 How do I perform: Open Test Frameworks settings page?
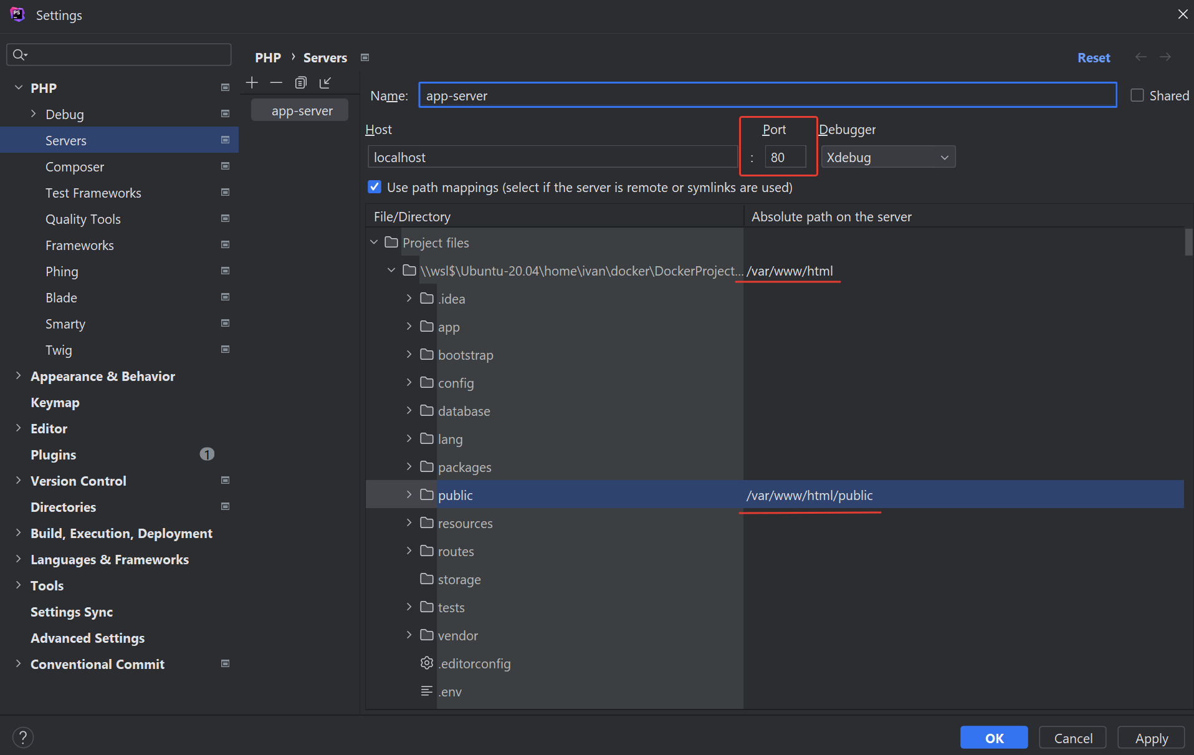click(x=93, y=193)
